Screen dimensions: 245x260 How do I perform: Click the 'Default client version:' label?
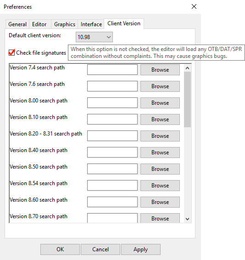[x=35, y=35]
